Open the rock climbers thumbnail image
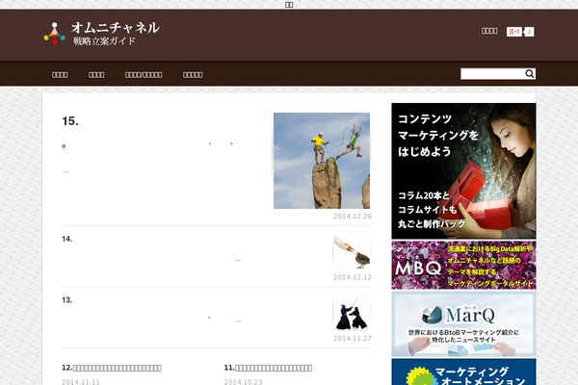The height and width of the screenshot is (385, 578). click(322, 161)
